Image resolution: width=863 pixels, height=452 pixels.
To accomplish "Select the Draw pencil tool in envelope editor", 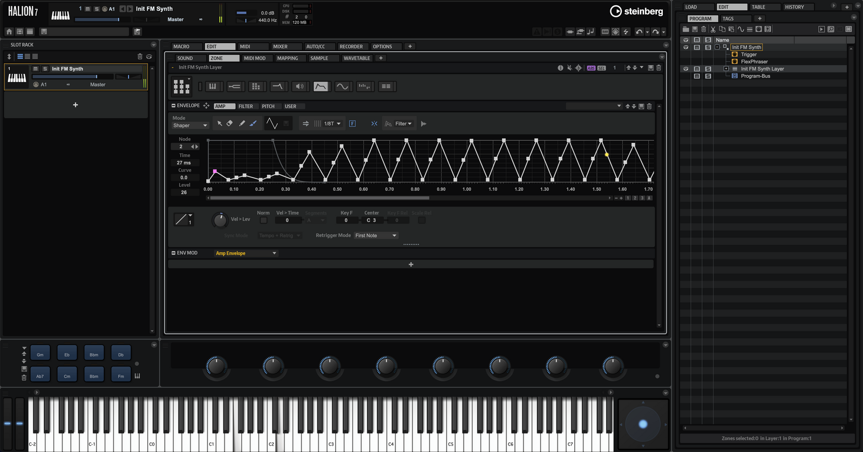I will (x=242, y=124).
